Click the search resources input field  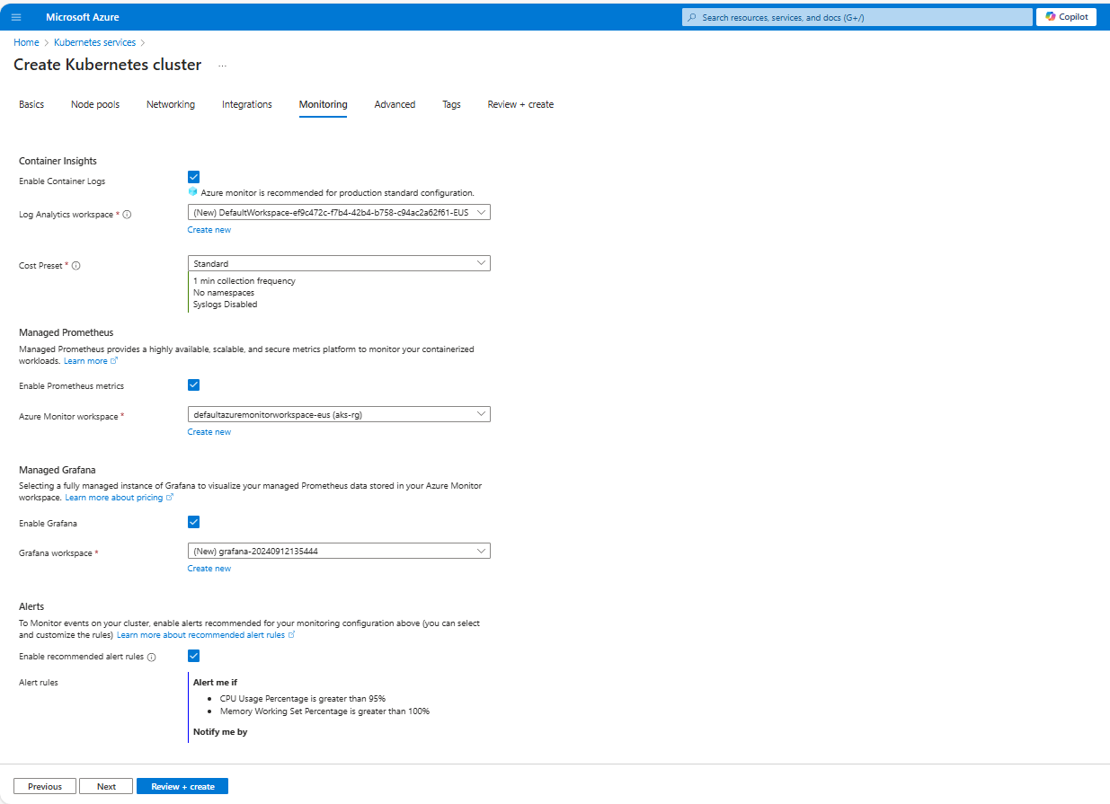[x=857, y=17]
